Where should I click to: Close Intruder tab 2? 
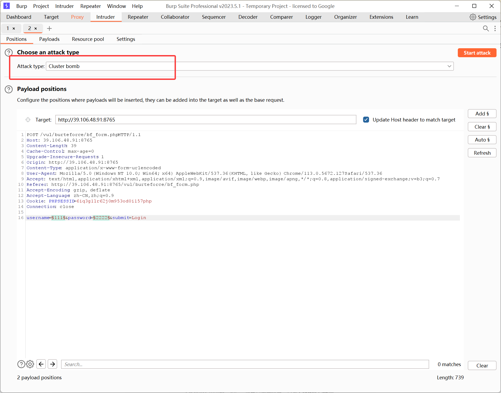pos(36,28)
